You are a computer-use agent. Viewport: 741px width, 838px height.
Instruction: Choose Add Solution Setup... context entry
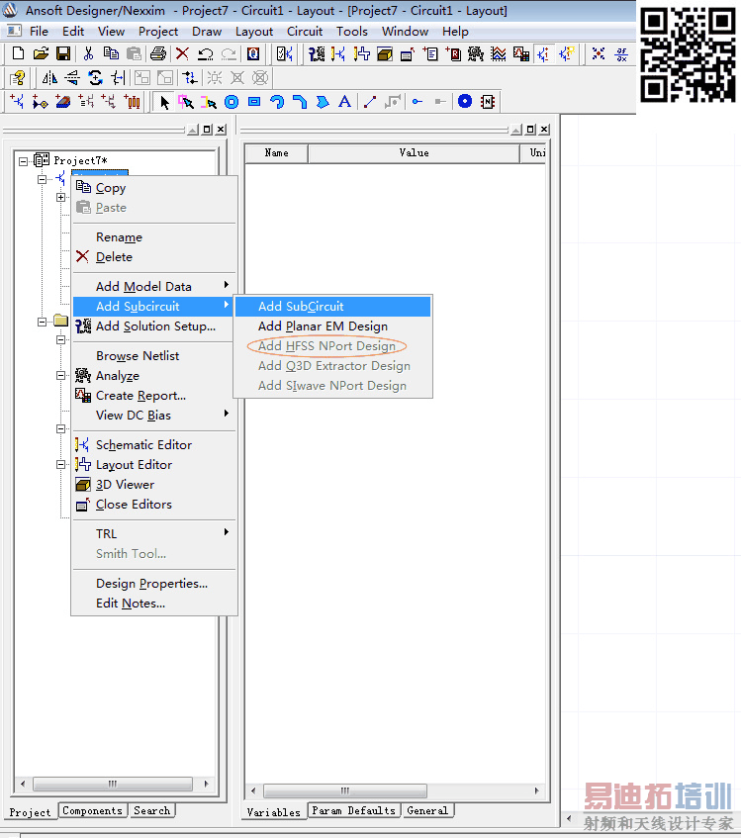(154, 326)
